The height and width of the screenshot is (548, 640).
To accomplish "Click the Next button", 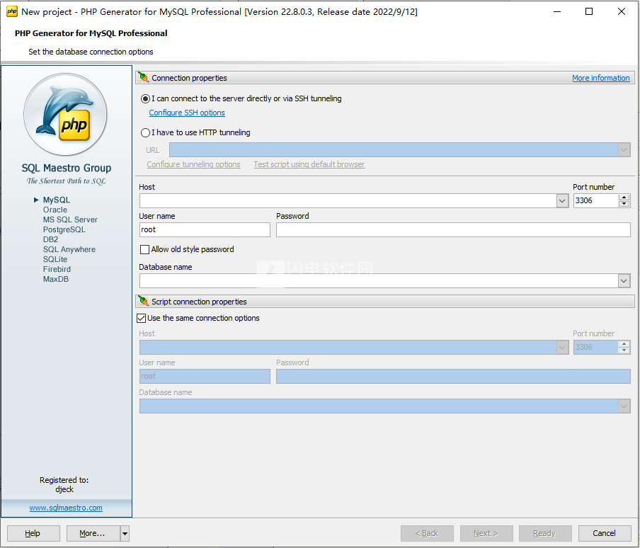I will point(486,533).
